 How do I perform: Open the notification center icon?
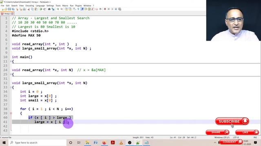tap(256, 142)
